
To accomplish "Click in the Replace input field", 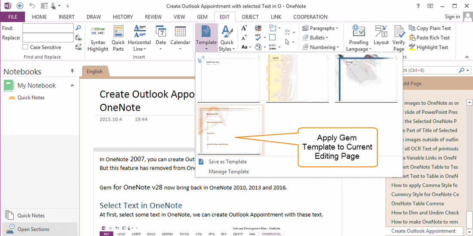I will [x=48, y=38].
